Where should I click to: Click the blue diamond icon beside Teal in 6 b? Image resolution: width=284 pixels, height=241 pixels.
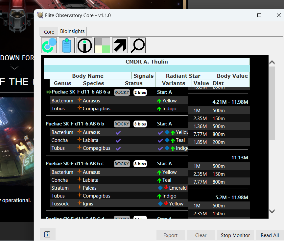pyautogui.click(x=167, y=140)
